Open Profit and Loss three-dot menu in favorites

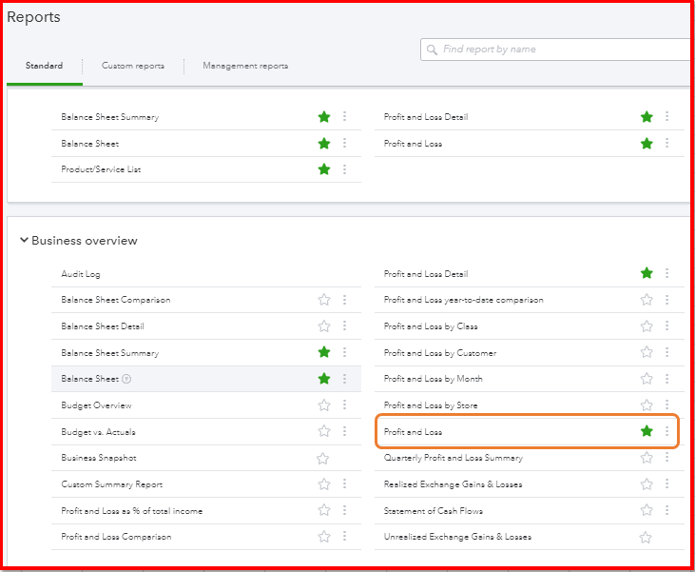click(666, 143)
